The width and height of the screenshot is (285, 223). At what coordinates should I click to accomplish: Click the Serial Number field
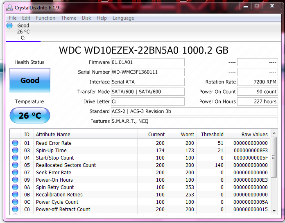tap(148, 72)
